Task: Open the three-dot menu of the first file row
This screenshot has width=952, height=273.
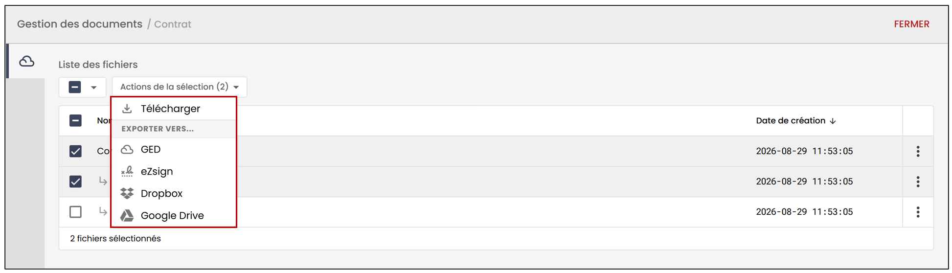Action: (918, 151)
